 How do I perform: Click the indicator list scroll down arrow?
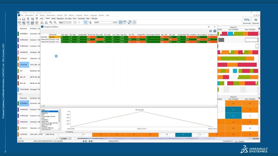click(x=59, y=129)
